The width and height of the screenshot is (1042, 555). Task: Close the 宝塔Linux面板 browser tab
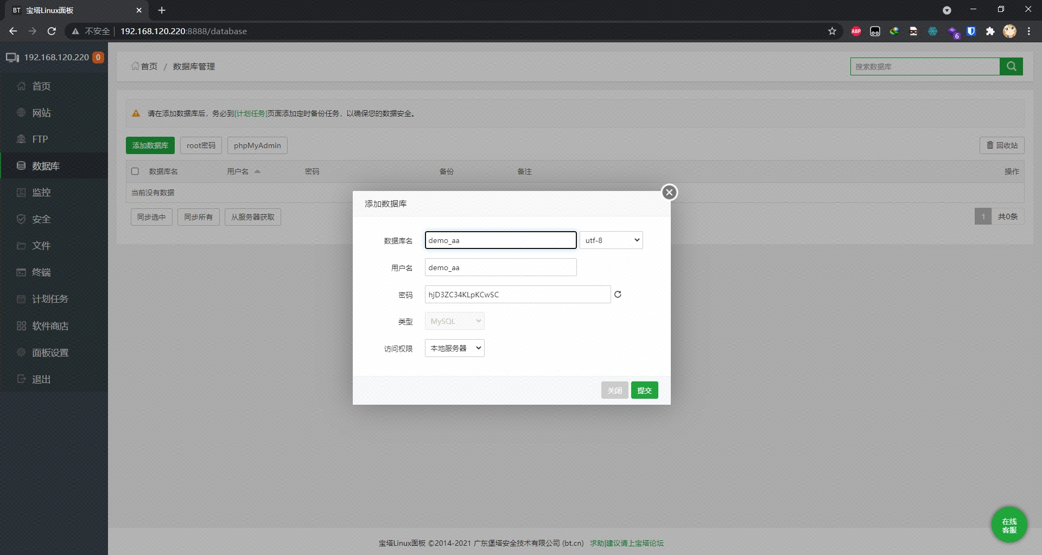click(139, 10)
